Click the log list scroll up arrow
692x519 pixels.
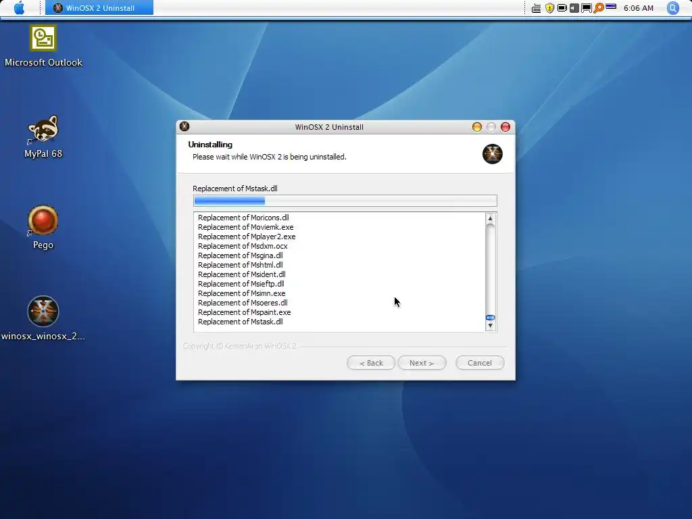coord(491,218)
